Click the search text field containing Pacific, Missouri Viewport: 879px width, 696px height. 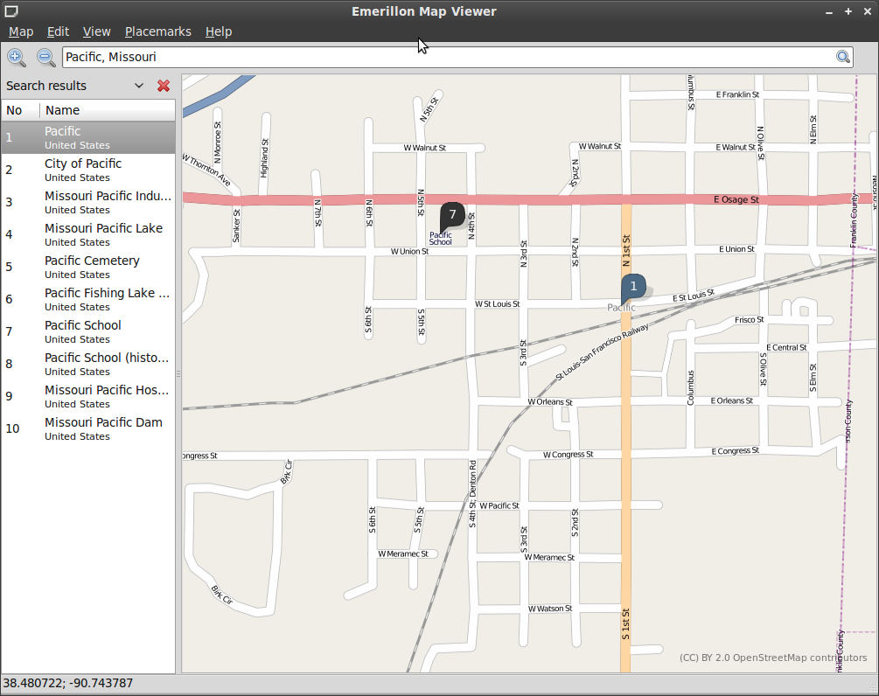click(446, 57)
